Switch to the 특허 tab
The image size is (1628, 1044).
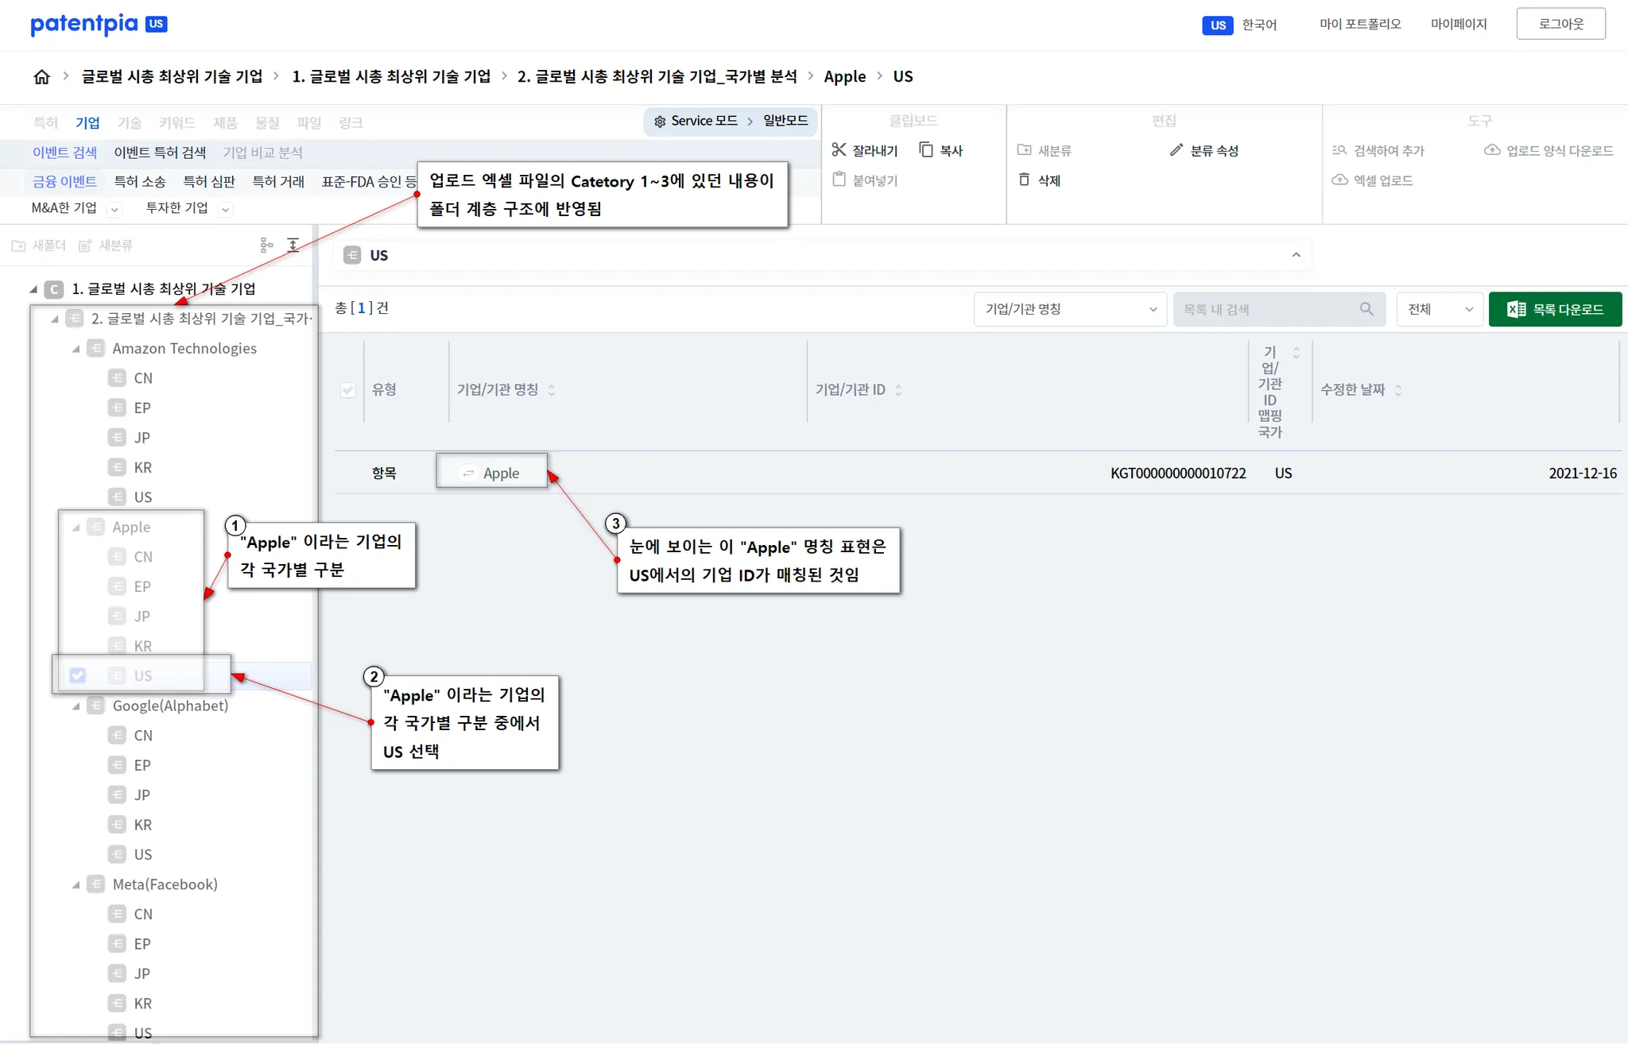point(45,122)
